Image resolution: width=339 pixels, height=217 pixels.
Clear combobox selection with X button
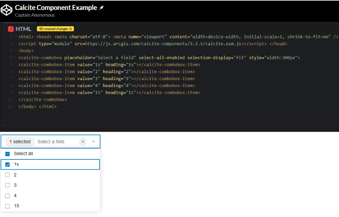point(82,142)
